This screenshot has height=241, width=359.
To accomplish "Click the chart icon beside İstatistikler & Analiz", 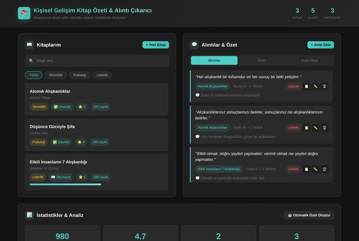I will click(x=29, y=215).
